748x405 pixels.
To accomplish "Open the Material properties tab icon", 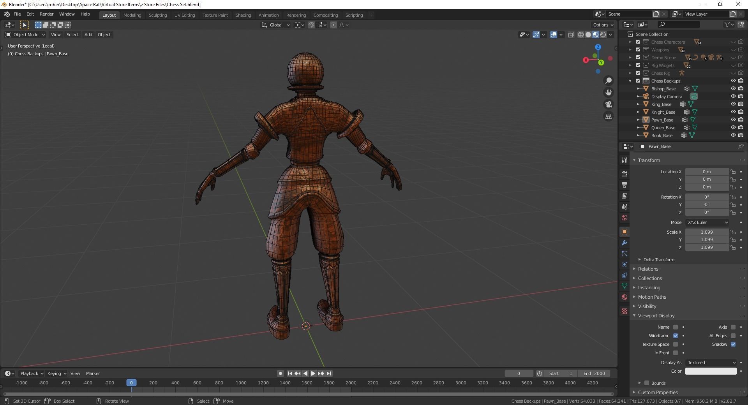I will click(625, 297).
